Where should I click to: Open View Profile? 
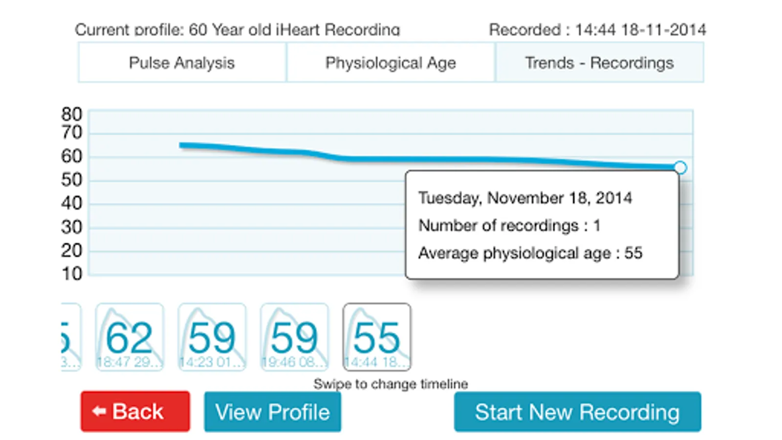(272, 412)
